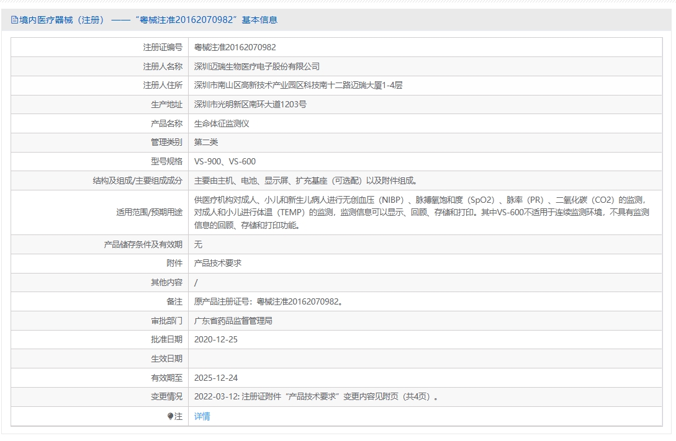The height and width of the screenshot is (441, 676).
Task: Select product name 生命体征监测仪
Action: (222, 123)
